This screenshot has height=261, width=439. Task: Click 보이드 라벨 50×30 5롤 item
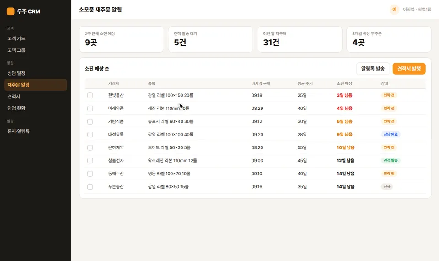(169, 147)
